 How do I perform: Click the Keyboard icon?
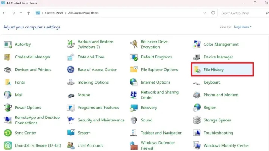pos(197,84)
